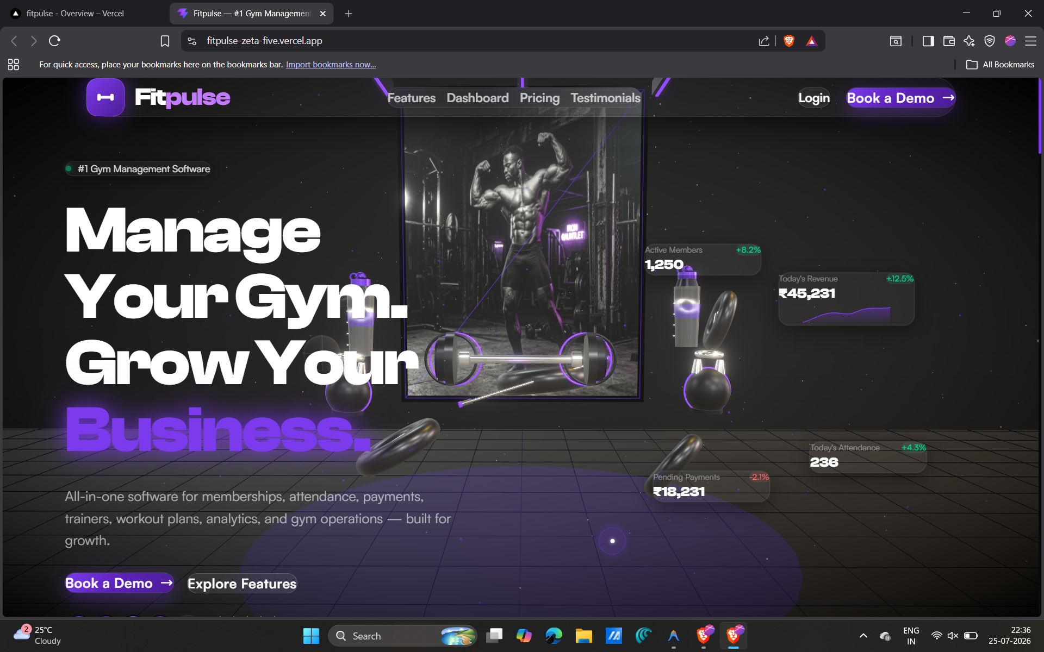The width and height of the screenshot is (1044, 652).
Task: Reload the page with the refresh icon
Action: (x=54, y=41)
